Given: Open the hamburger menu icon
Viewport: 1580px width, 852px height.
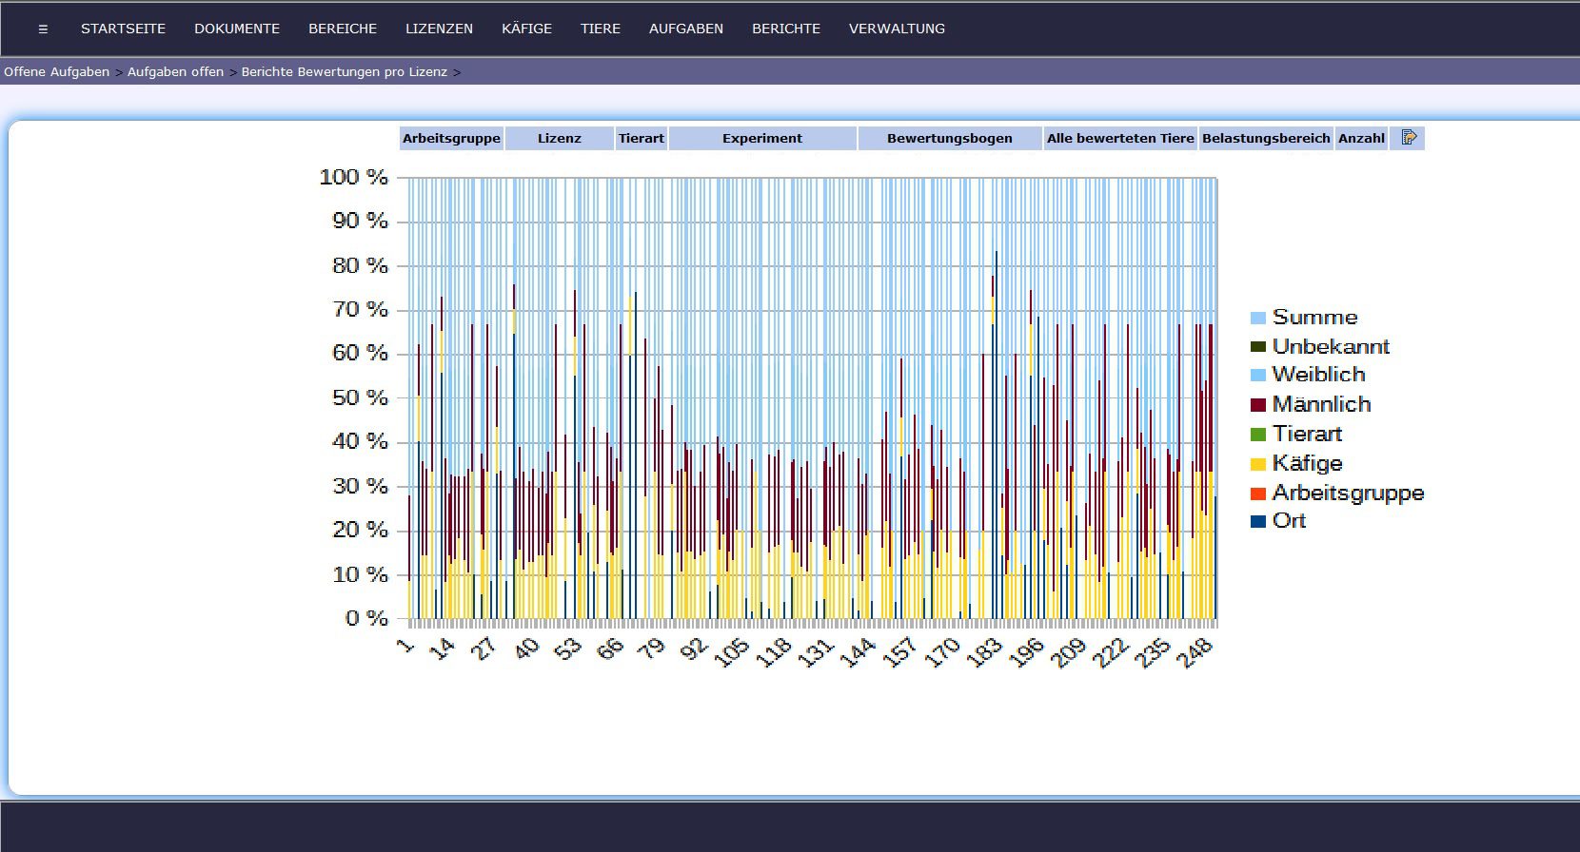Looking at the screenshot, I should pos(43,29).
